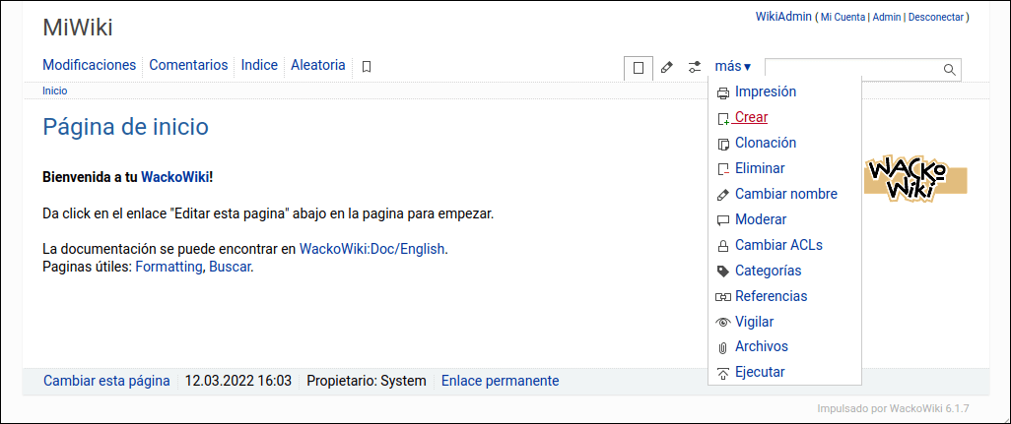The image size is (1011, 424).
Task: Click the pencil edit icon in toolbar
Action: pos(667,68)
